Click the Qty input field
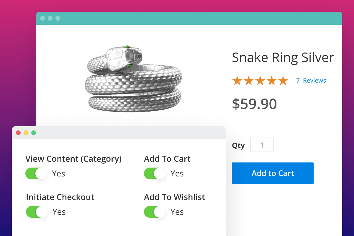The width and height of the screenshot is (354, 236). [x=262, y=145]
